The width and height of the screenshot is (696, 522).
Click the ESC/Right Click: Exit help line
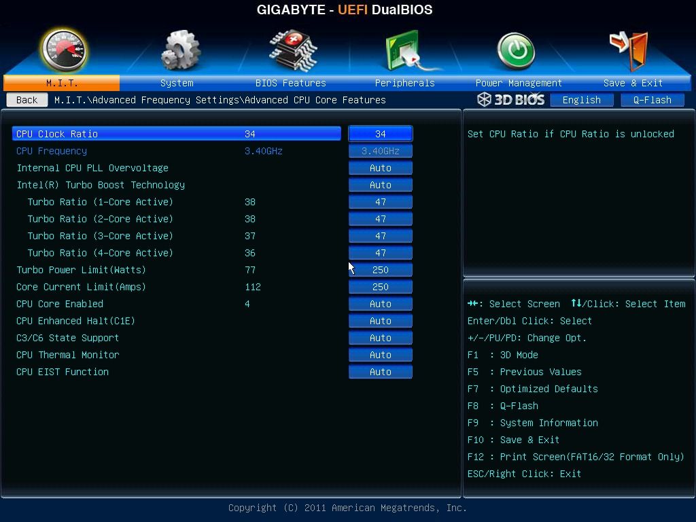(524, 474)
